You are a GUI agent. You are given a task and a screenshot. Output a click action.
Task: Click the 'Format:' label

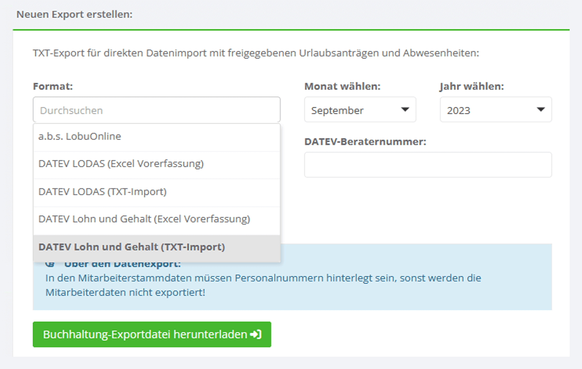[x=53, y=86]
